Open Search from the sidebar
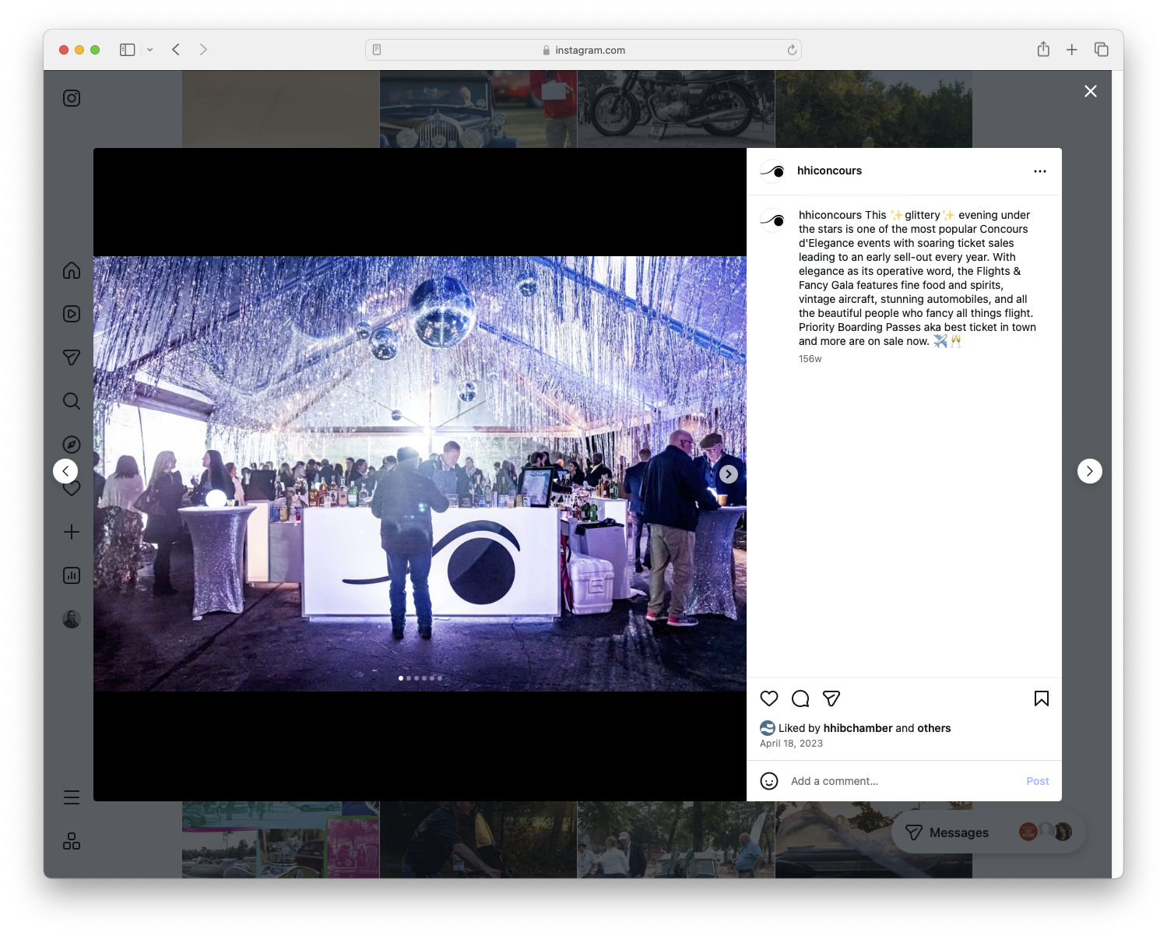 (x=71, y=401)
